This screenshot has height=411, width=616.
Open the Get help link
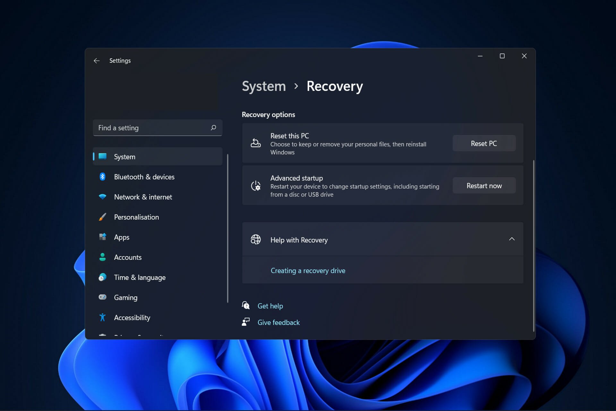(x=270, y=306)
